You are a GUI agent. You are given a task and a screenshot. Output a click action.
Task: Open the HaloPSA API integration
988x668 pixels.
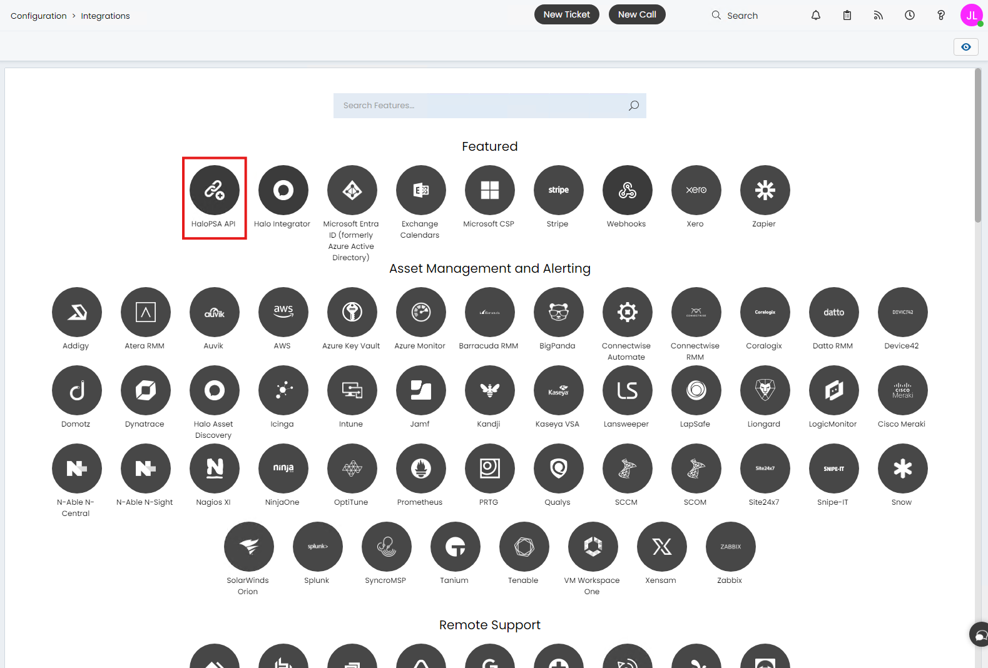tap(214, 190)
